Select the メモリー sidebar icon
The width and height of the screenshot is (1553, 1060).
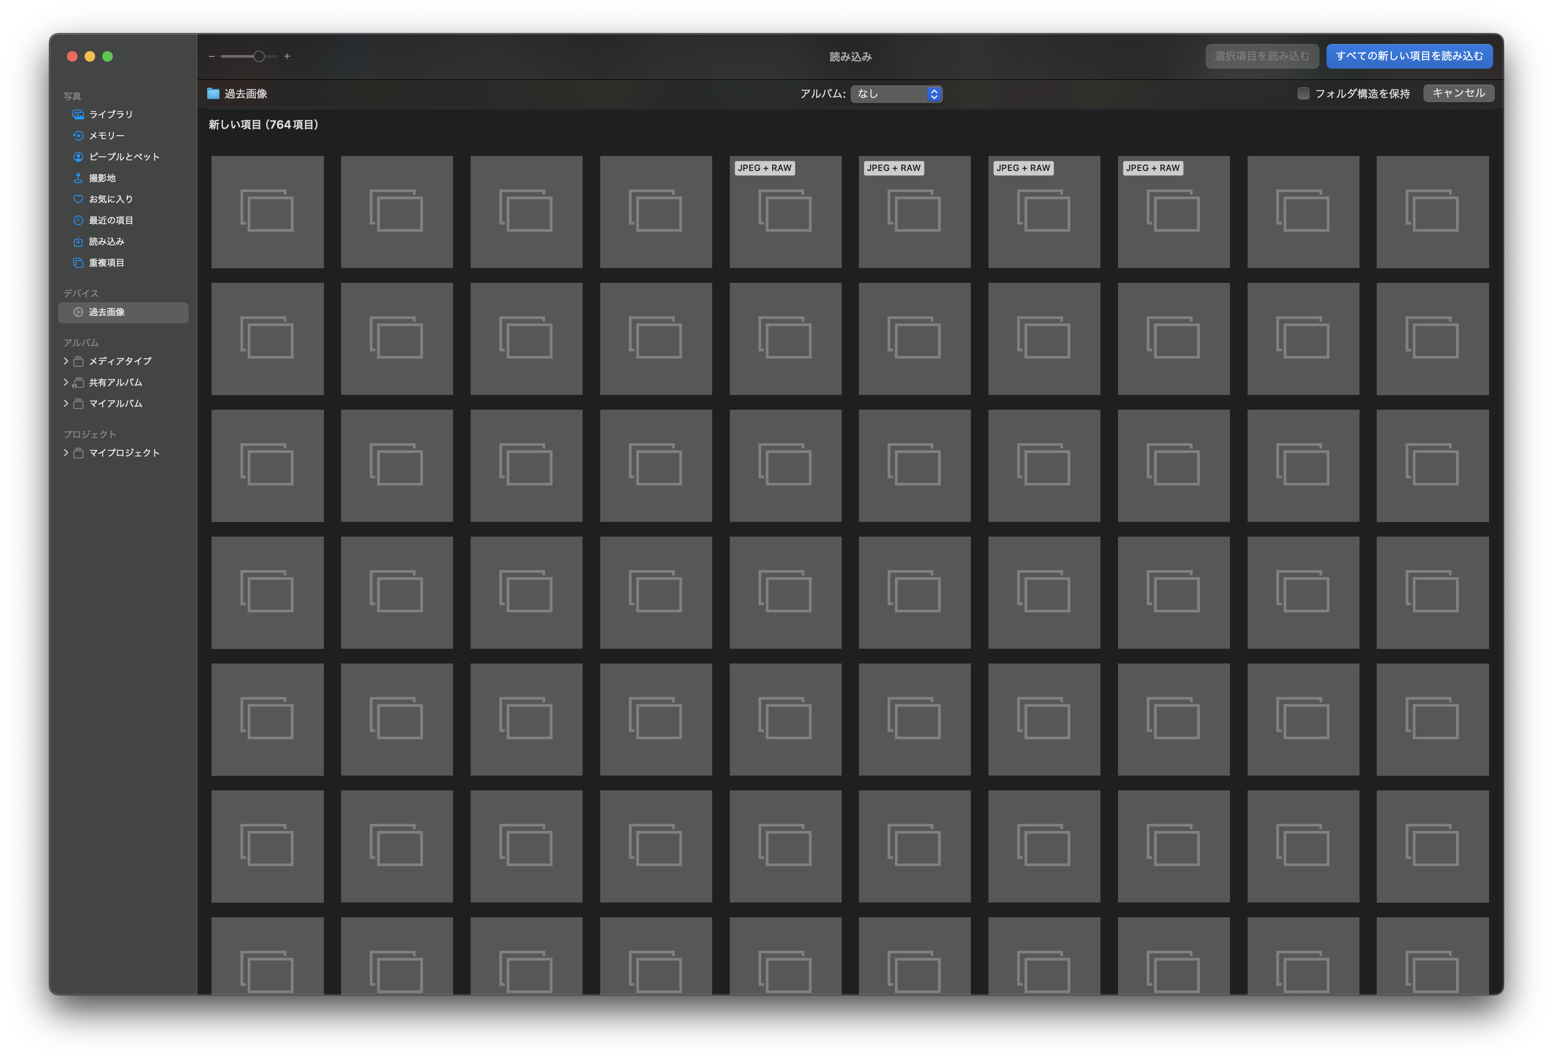click(78, 136)
